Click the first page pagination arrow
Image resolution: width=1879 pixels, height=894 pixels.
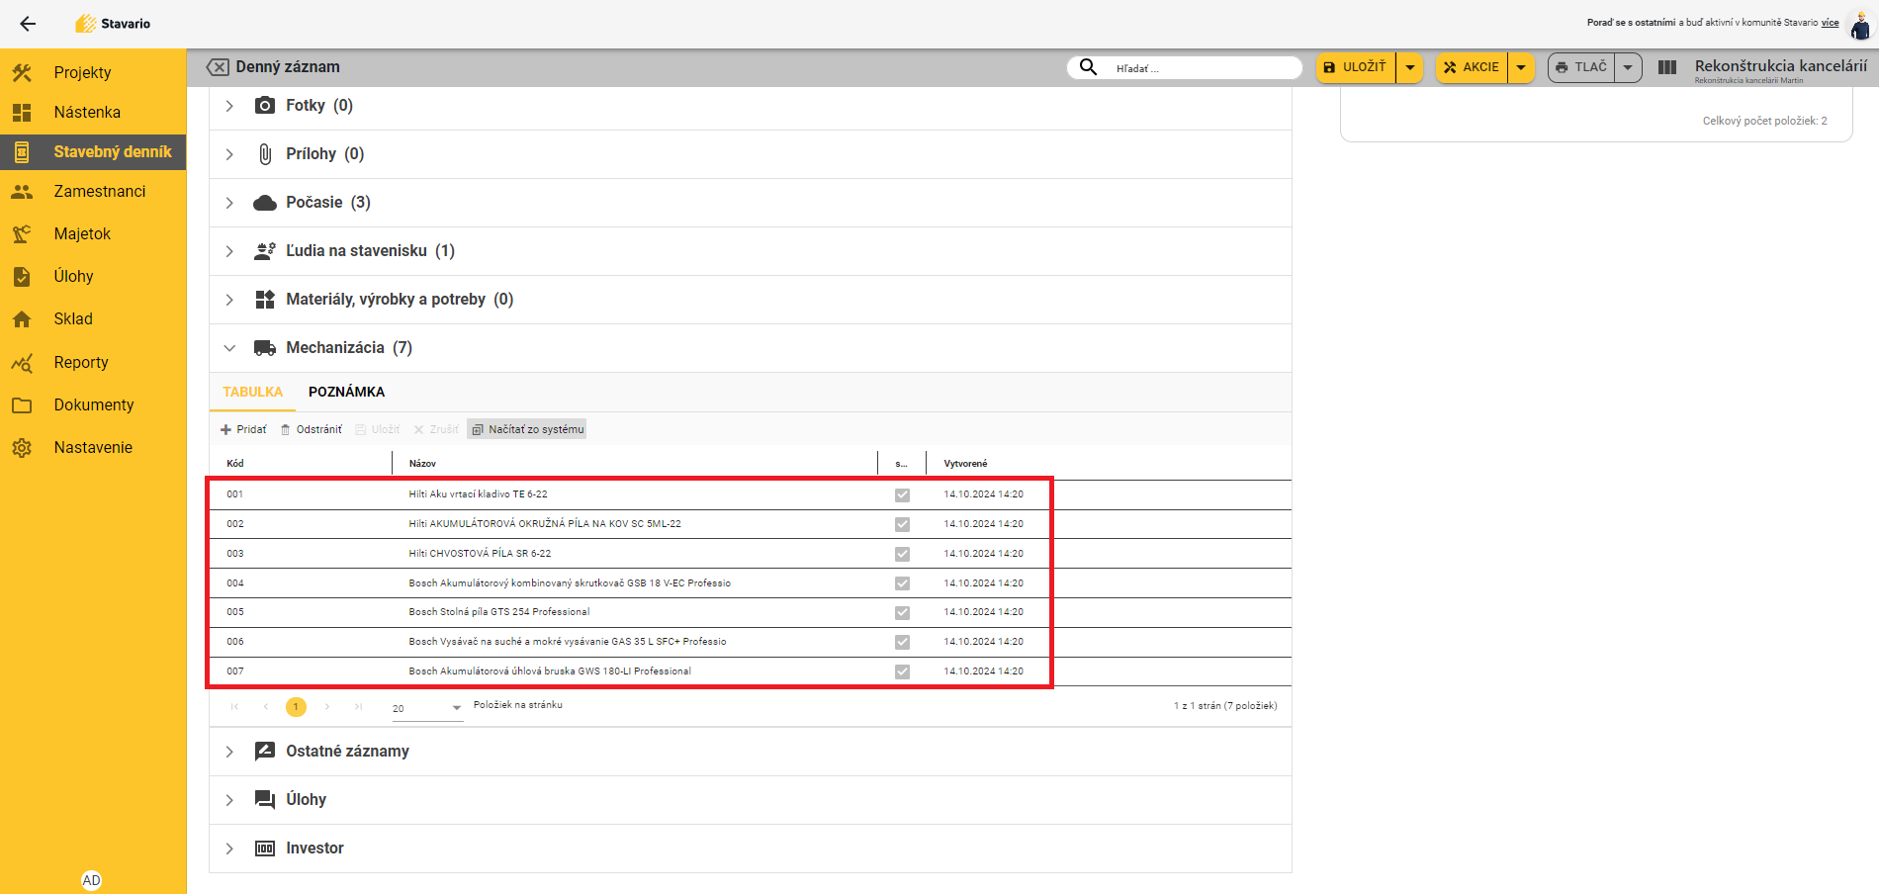point(234,706)
